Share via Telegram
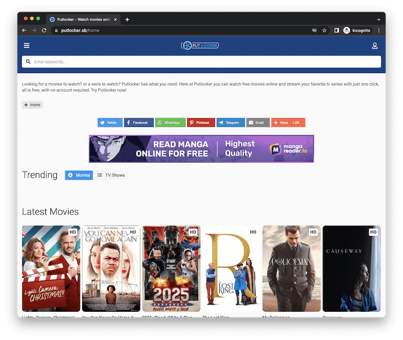Screen dimensions: 403x340 (231, 122)
